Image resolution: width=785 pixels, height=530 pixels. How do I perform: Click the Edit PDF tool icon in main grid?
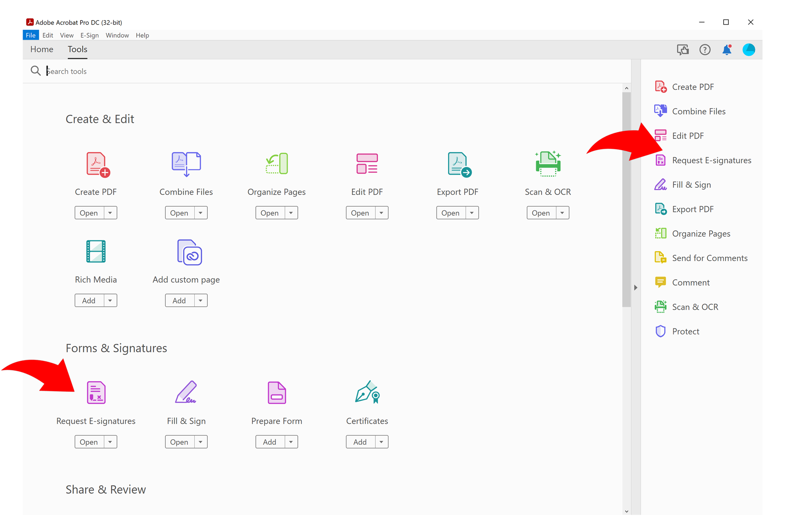[x=367, y=164]
